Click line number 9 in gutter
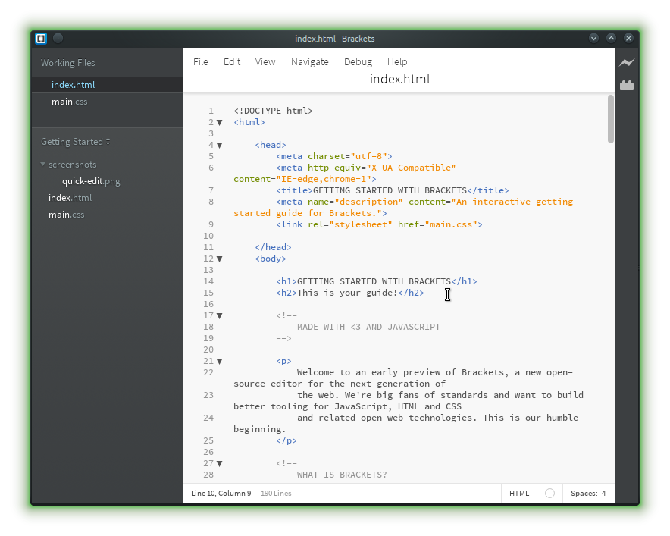The height and width of the screenshot is (536, 670). coord(211,225)
